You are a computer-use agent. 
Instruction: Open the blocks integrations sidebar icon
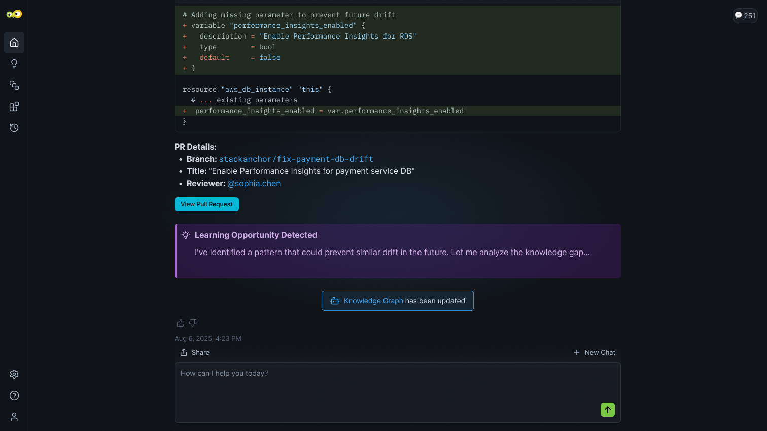14,106
